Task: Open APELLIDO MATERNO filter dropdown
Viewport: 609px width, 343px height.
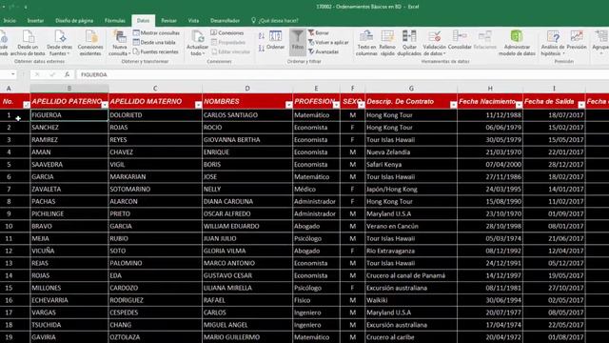Action: coord(198,105)
